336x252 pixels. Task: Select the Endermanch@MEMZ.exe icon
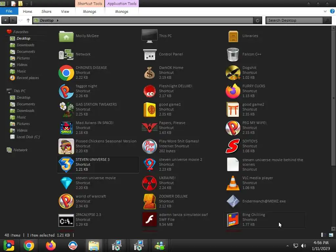point(233,201)
